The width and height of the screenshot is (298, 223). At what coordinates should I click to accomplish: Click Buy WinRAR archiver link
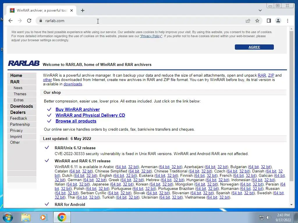(x=77, y=109)
